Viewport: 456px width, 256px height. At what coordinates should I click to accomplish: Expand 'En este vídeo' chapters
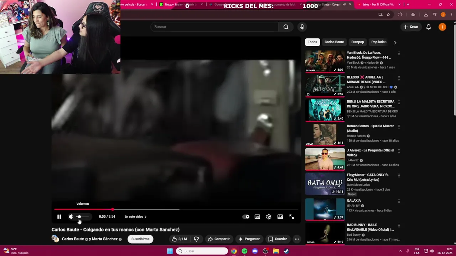[x=135, y=217]
